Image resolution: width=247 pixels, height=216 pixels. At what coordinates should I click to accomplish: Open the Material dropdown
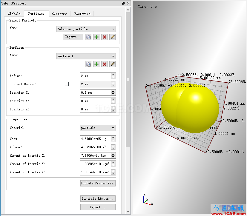click(98, 128)
